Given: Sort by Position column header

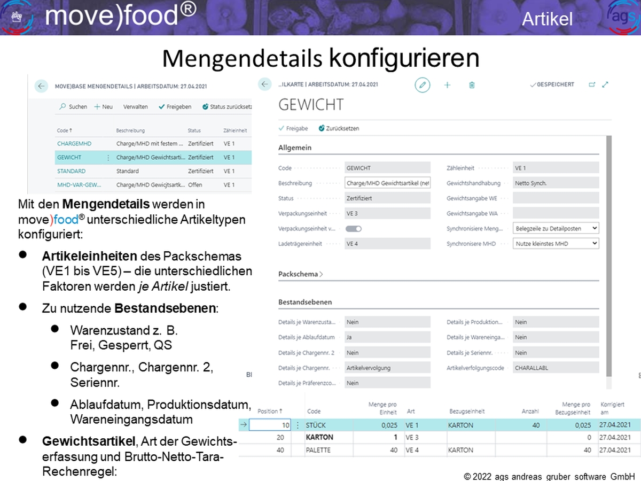Looking at the screenshot, I should (x=270, y=411).
